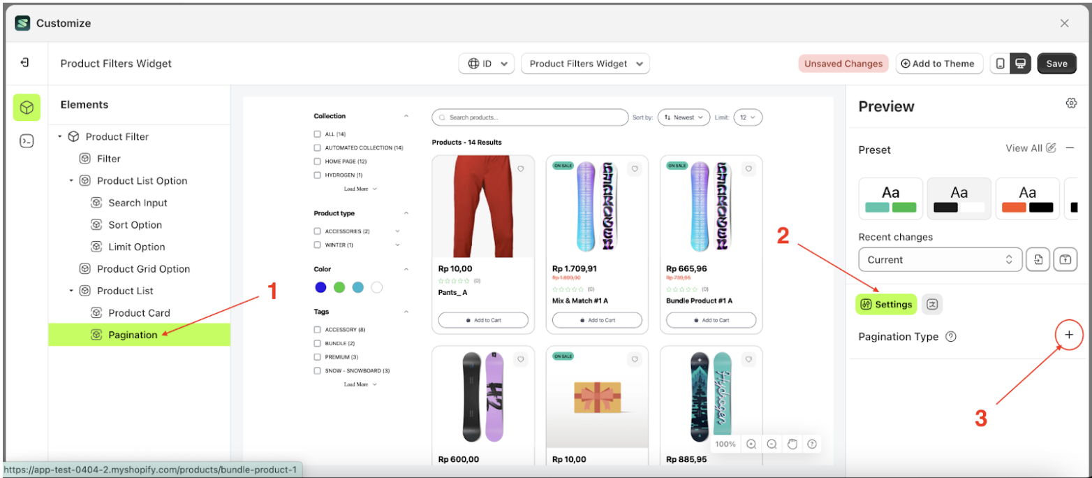Select the Settings tab
The width and height of the screenshot is (1092, 478).
tap(886, 304)
